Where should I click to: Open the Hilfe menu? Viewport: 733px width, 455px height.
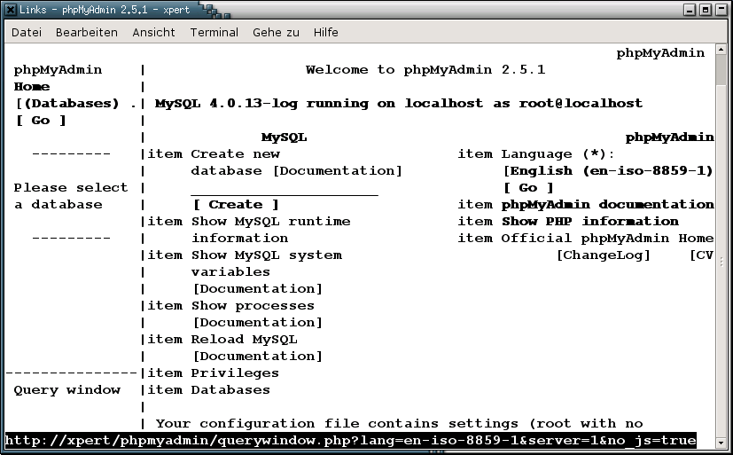pyautogui.click(x=325, y=33)
